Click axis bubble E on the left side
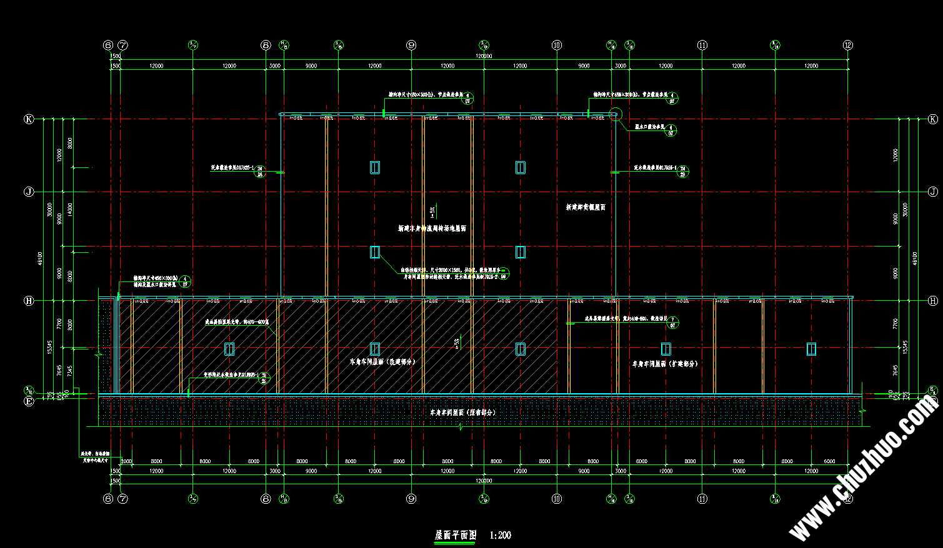This screenshot has width=943, height=548. coord(27,400)
